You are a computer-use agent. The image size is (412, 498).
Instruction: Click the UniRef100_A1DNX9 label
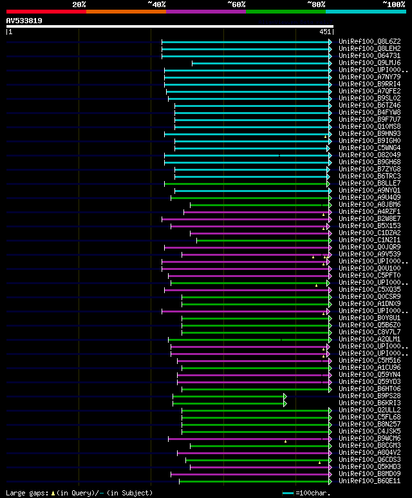(370, 304)
